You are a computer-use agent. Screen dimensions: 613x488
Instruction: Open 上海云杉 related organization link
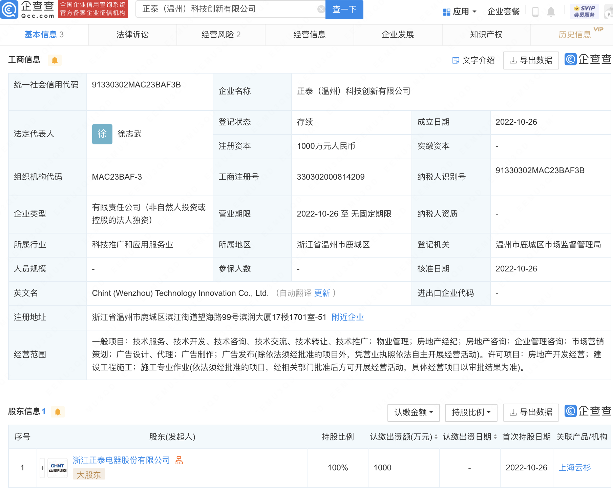[x=574, y=468]
